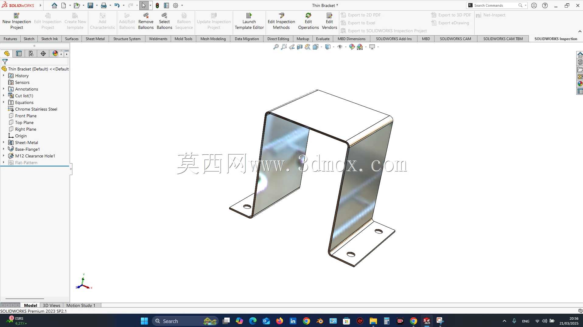Open Edit Vendors

pyautogui.click(x=329, y=21)
